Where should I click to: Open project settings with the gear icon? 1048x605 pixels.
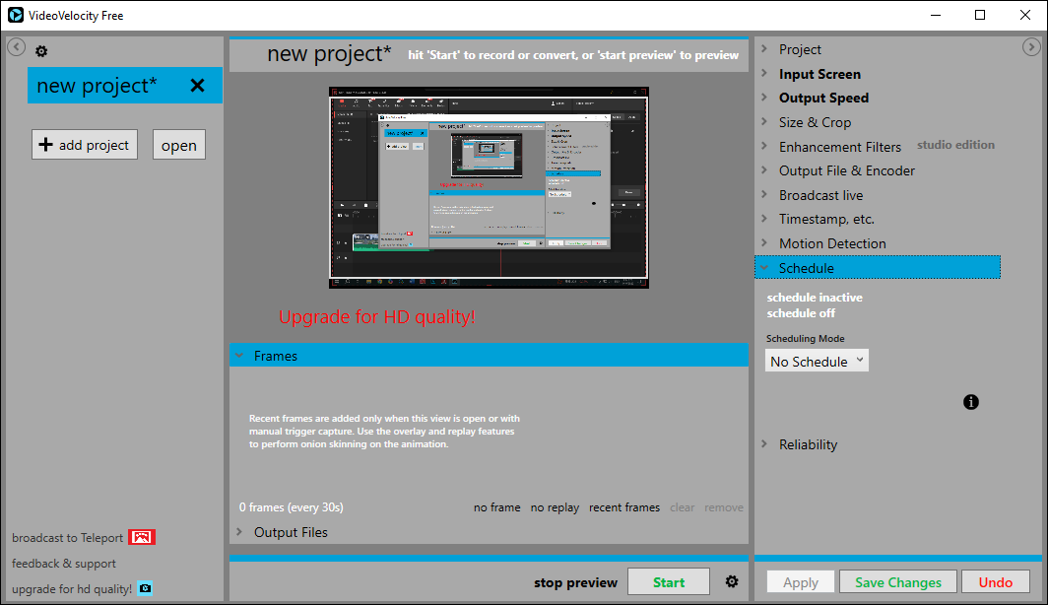point(40,50)
